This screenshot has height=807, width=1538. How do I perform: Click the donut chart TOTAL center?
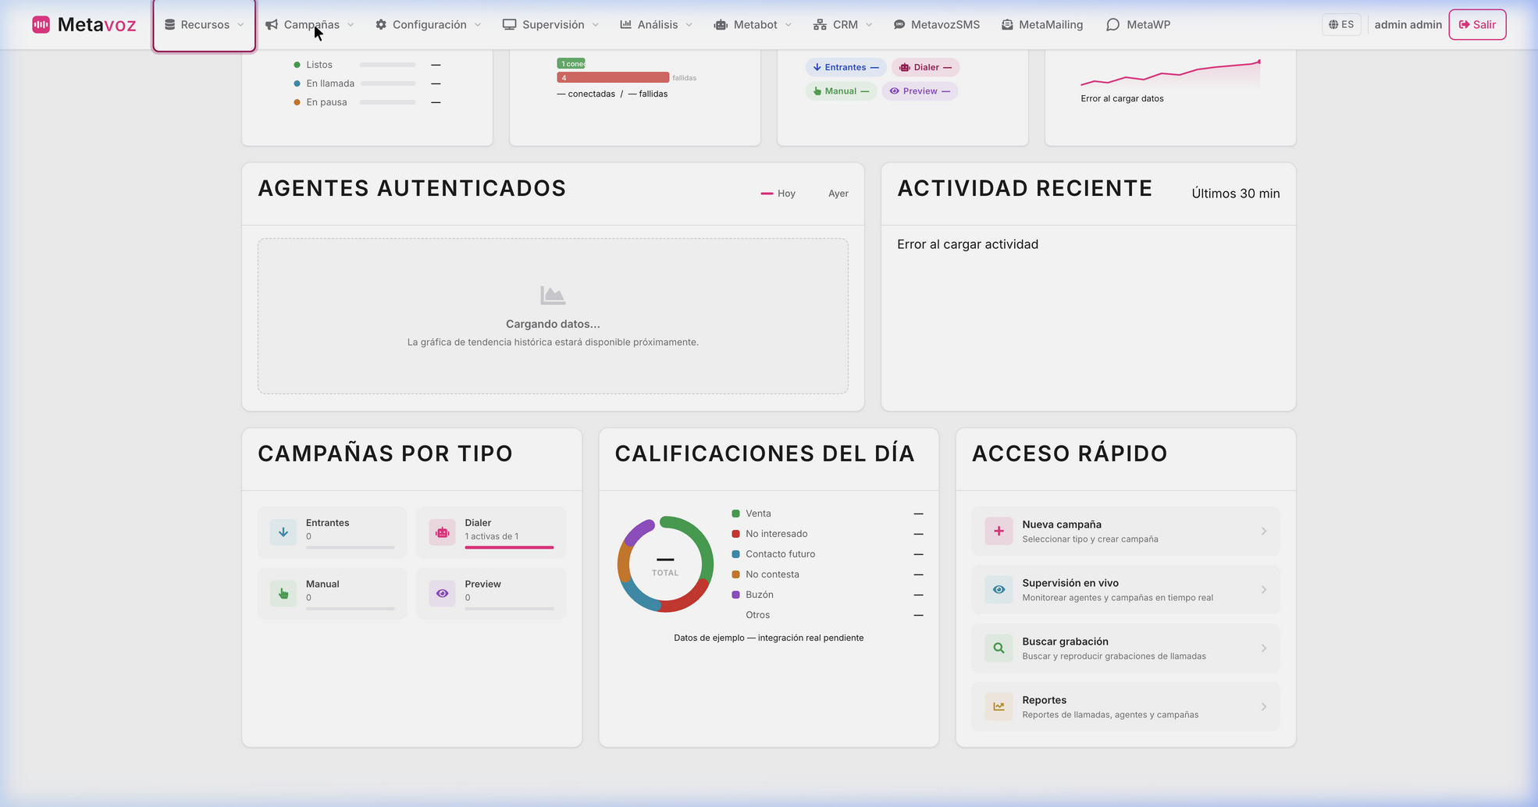(x=665, y=564)
